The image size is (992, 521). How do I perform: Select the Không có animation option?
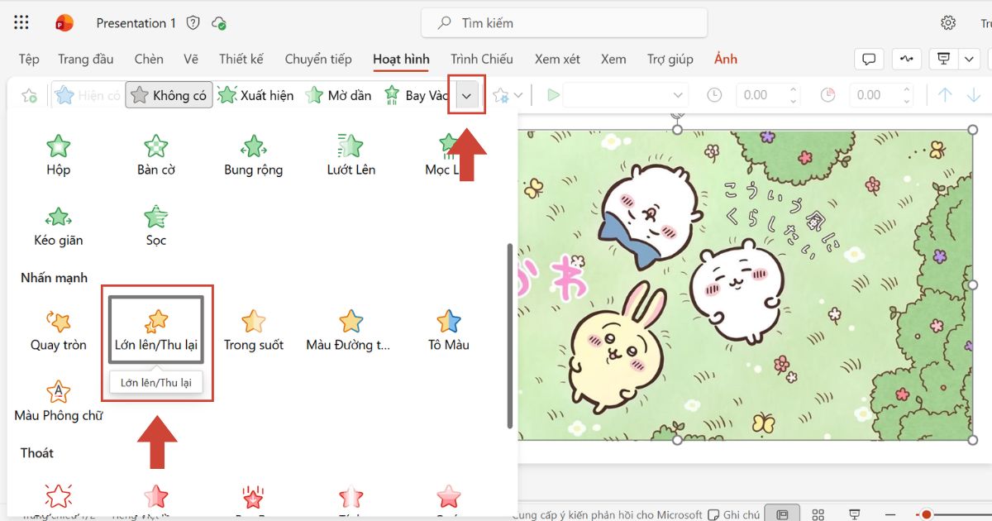(169, 96)
